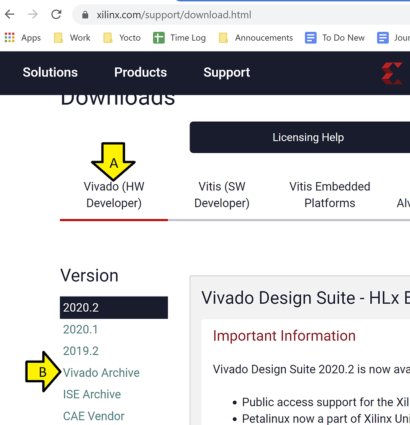
Task: Click the browser Back arrow
Action: tap(10, 14)
